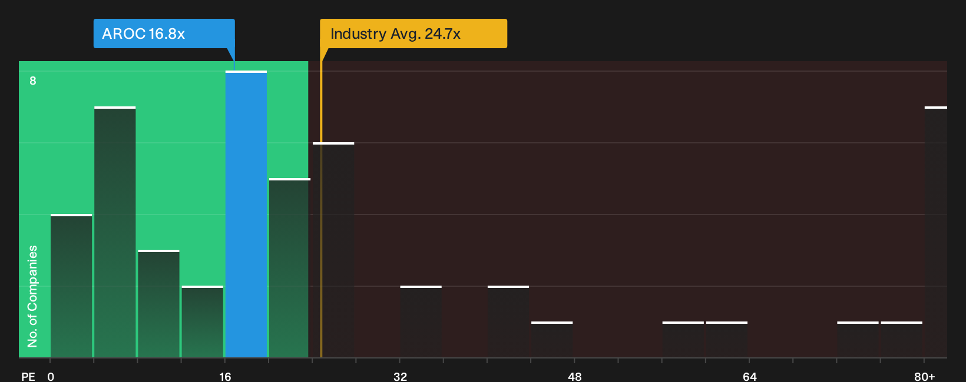Select the 80+ bar at the chart edge

(936, 232)
